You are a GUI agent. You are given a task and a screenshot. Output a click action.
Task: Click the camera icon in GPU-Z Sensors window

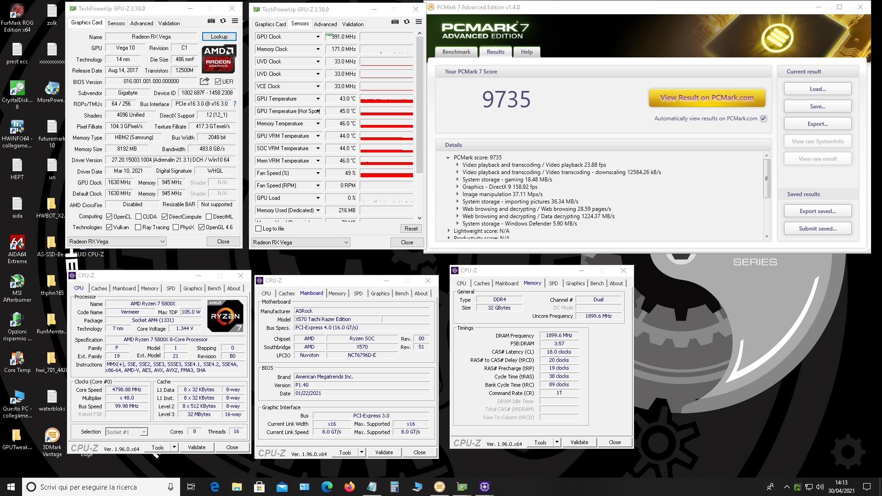[395, 22]
